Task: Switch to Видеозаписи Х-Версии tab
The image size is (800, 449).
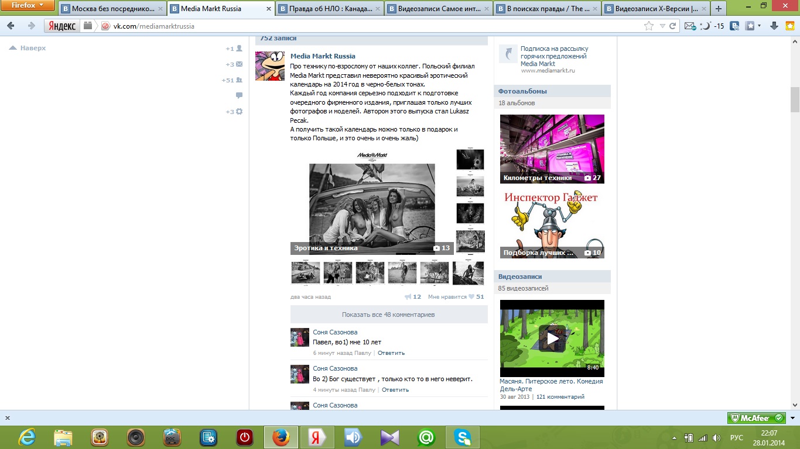Action: (x=655, y=9)
